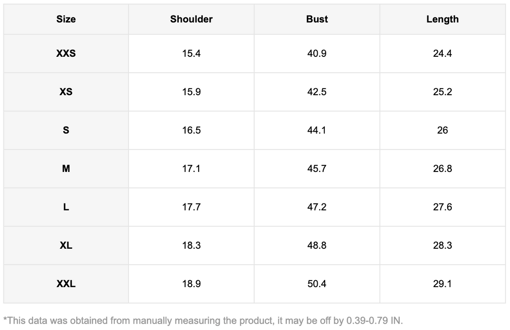Click the Length column header

[x=442, y=19]
